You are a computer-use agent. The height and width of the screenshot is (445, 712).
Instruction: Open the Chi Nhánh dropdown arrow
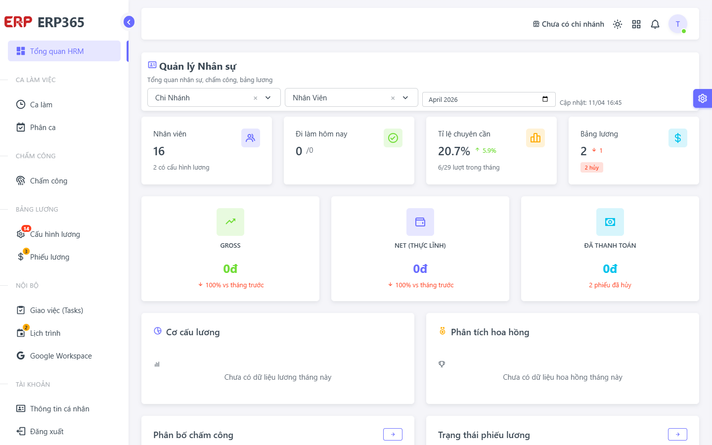[268, 98]
